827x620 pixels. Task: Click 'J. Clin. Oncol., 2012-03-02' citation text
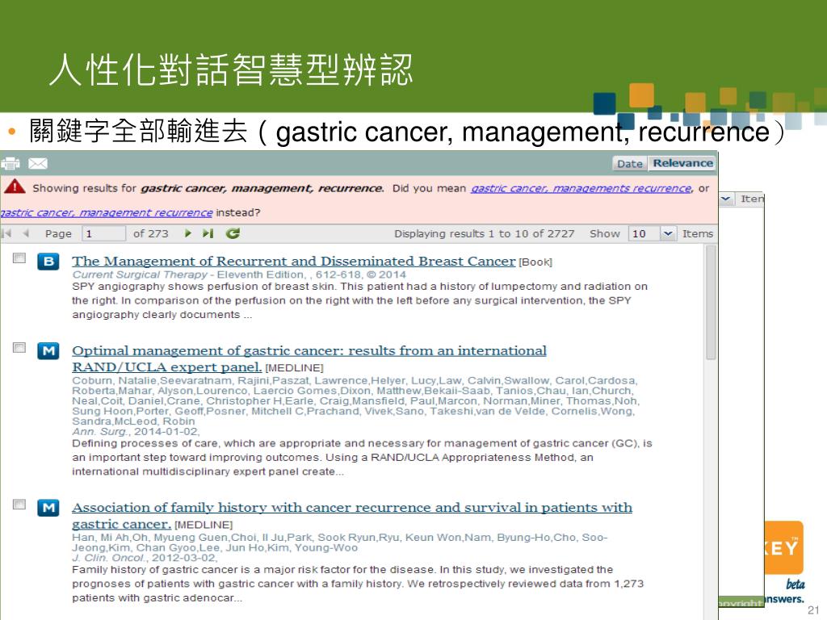(145, 558)
